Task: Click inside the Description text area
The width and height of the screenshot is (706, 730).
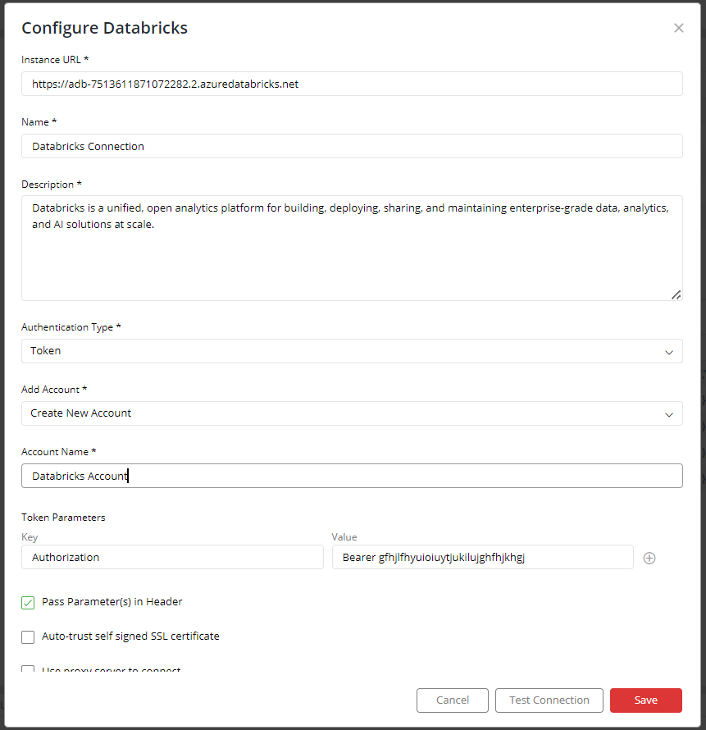Action: pos(352,249)
